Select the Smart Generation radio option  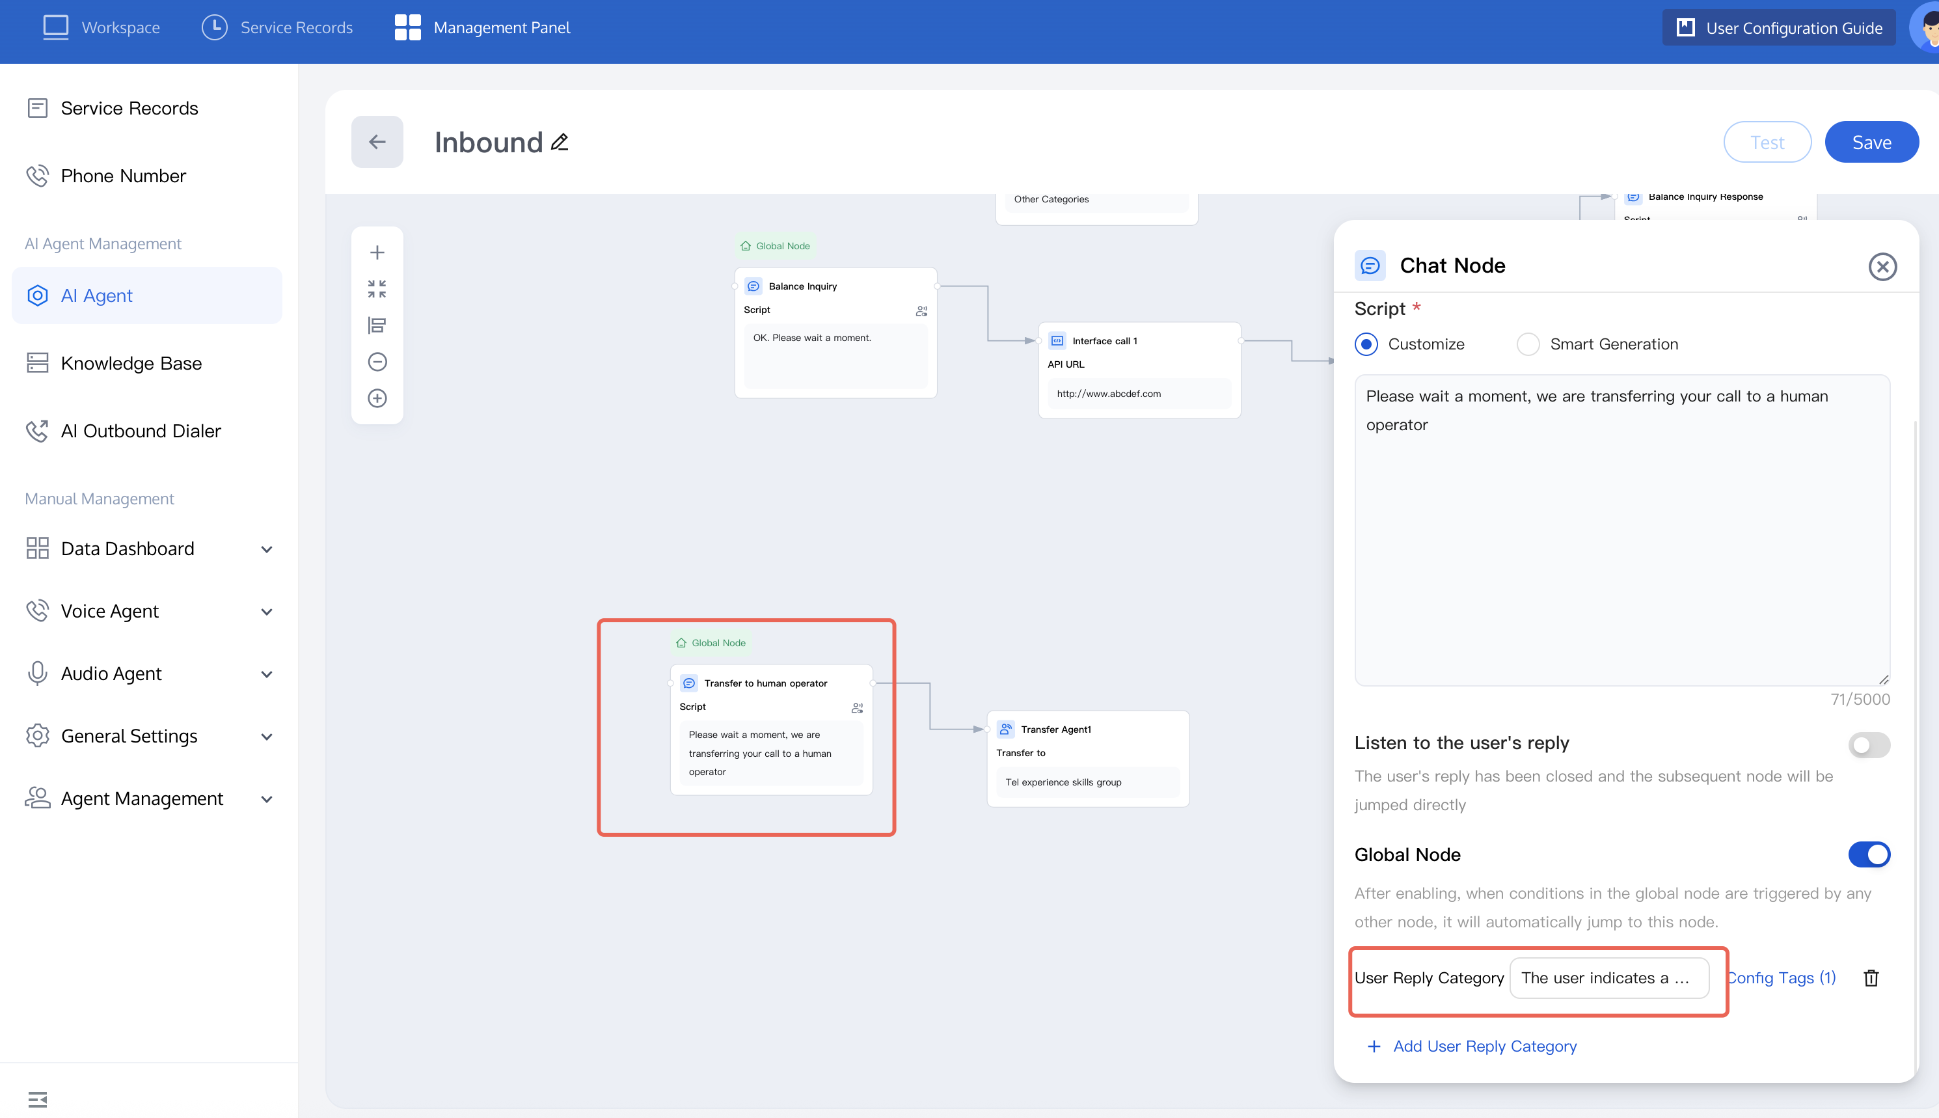(x=1528, y=344)
